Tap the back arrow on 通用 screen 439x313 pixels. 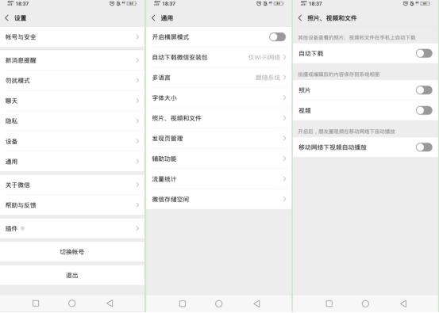(153, 18)
